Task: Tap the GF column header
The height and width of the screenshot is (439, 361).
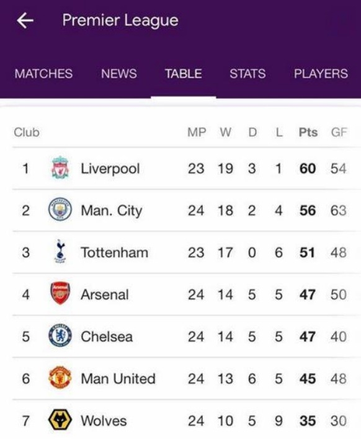Action: (339, 132)
